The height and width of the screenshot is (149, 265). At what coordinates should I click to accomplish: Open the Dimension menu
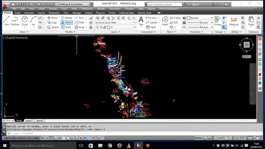click(x=87, y=9)
